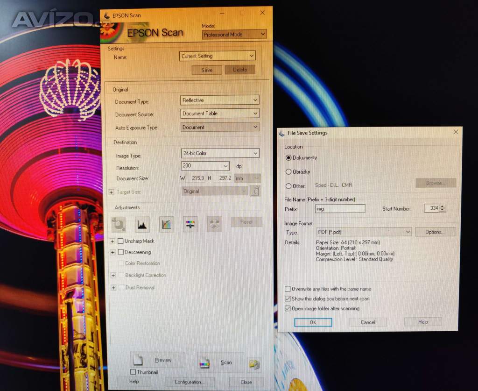This screenshot has width=478, height=391.
Task: Tick the Thumbnail checkbox
Action: [133, 372]
